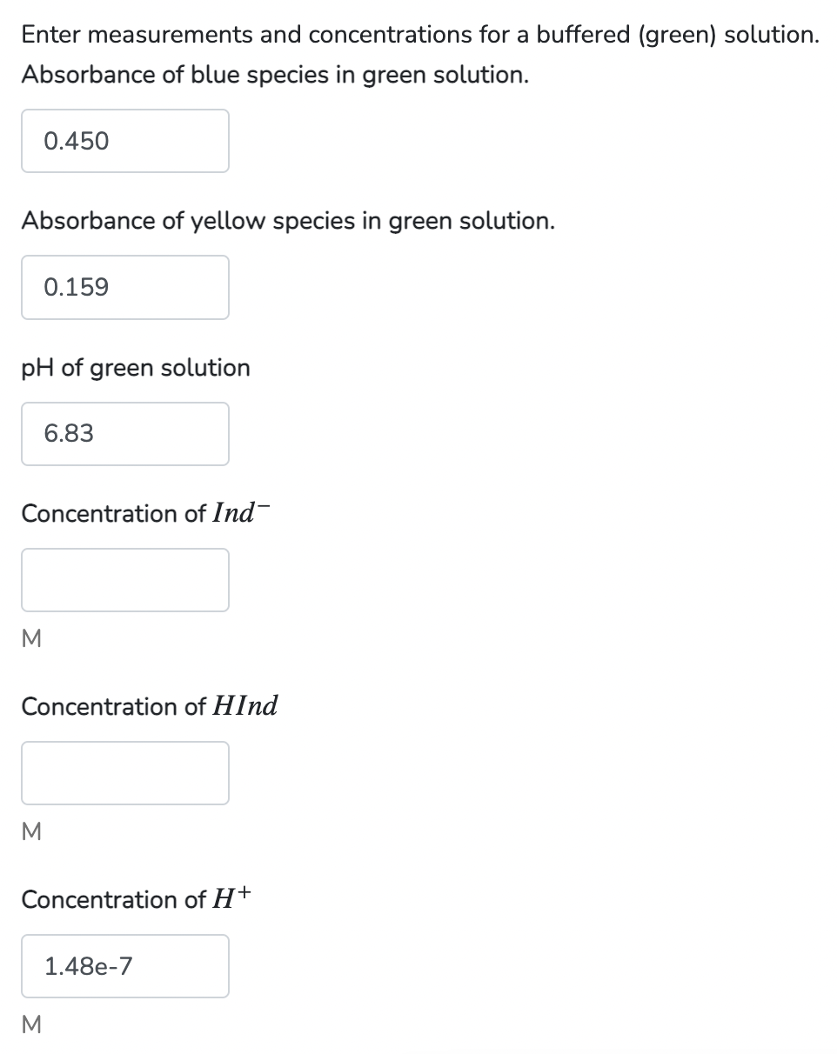This screenshot has width=837, height=1054.
Task: Click the M unit below the H⁺ field
Action: (30, 1027)
